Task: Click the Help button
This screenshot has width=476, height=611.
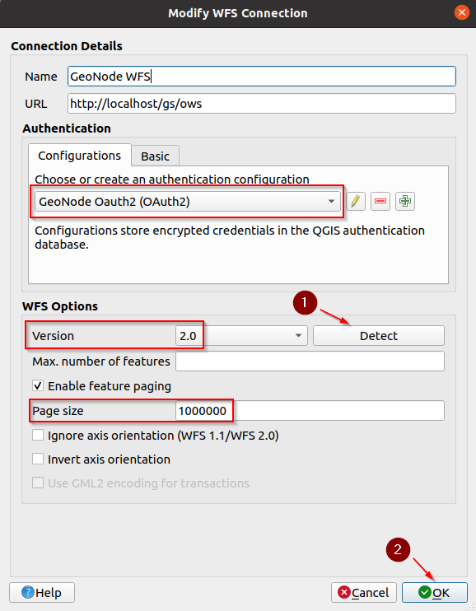Action: [x=42, y=593]
